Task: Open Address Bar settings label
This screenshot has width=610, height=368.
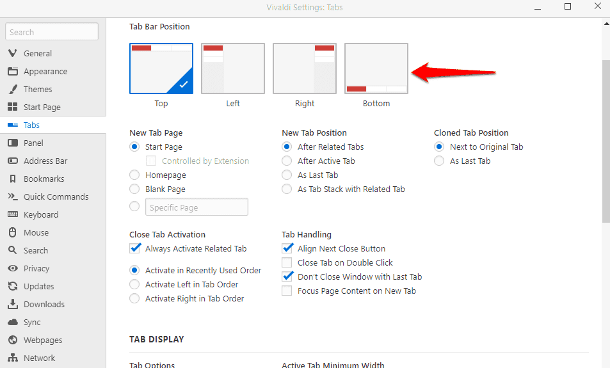Action: point(45,161)
